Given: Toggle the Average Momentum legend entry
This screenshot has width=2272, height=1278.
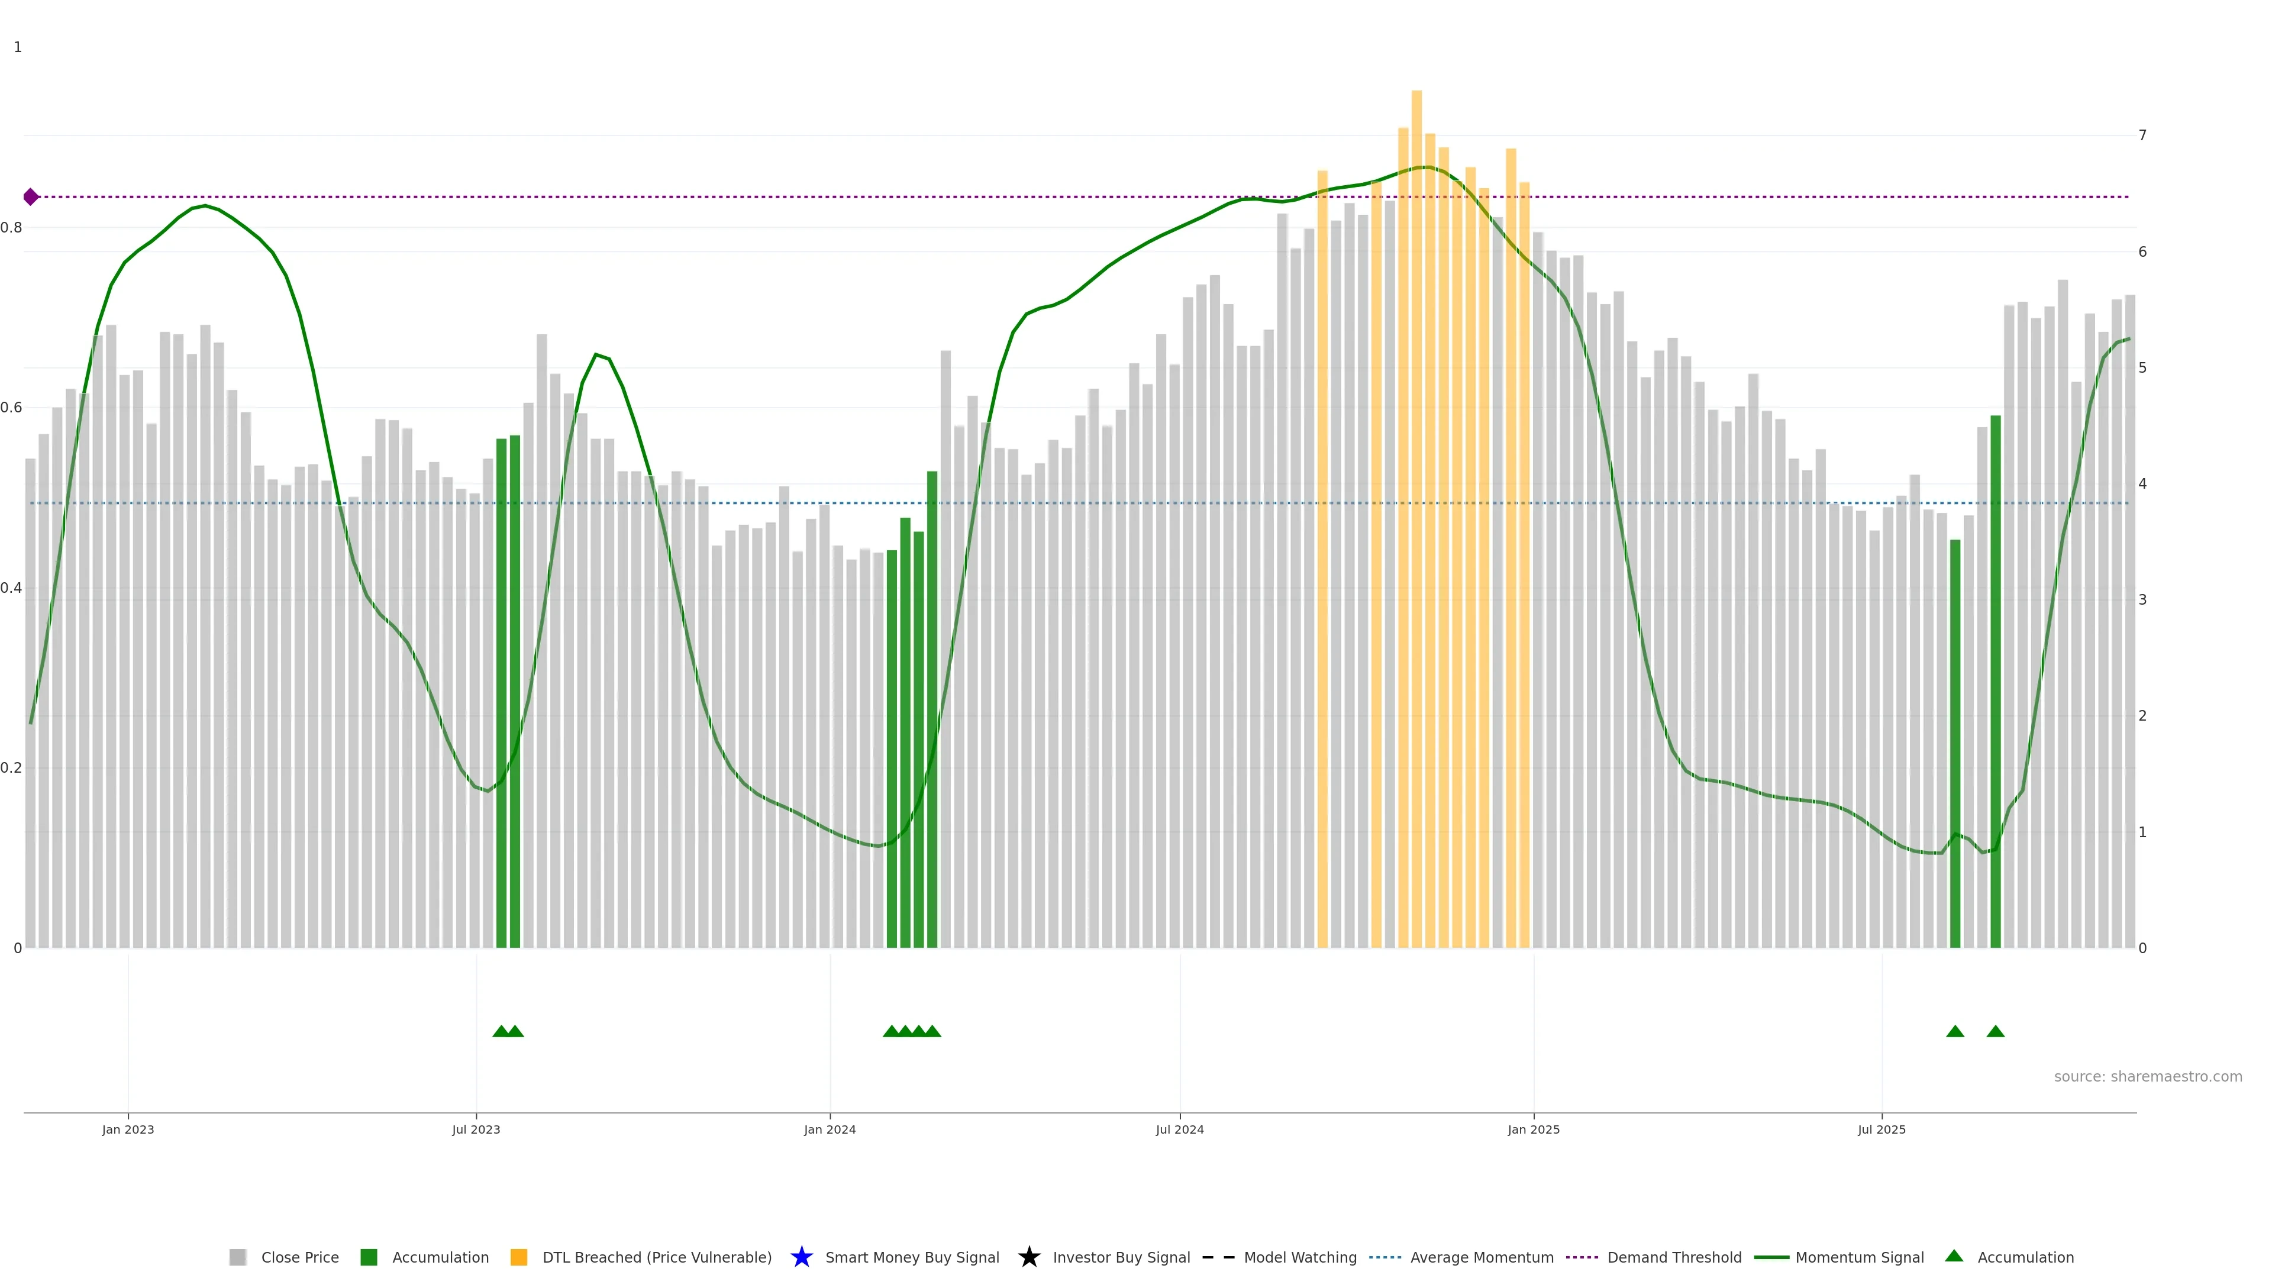Looking at the screenshot, I should [x=1481, y=1257].
